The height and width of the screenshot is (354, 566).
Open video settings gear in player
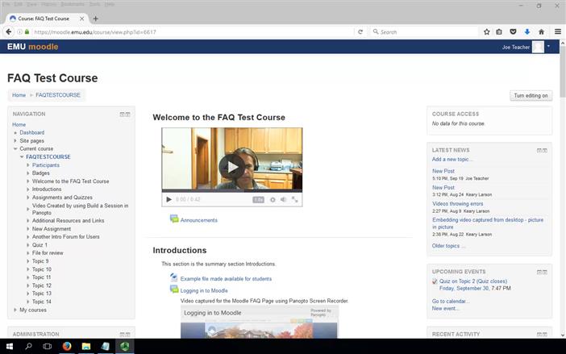click(273, 199)
